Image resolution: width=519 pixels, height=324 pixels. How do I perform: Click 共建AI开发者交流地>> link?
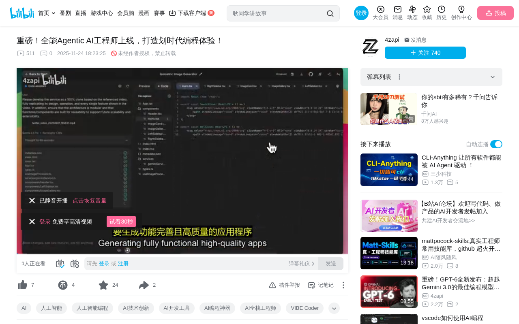pos(448,221)
